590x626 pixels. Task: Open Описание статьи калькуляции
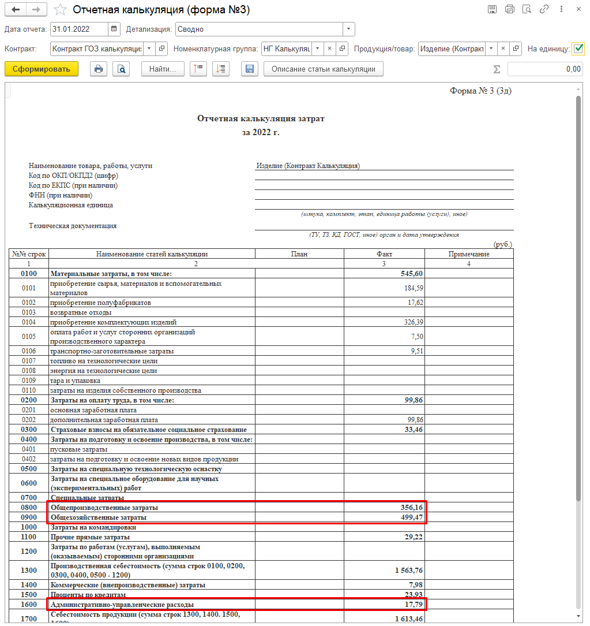[323, 69]
